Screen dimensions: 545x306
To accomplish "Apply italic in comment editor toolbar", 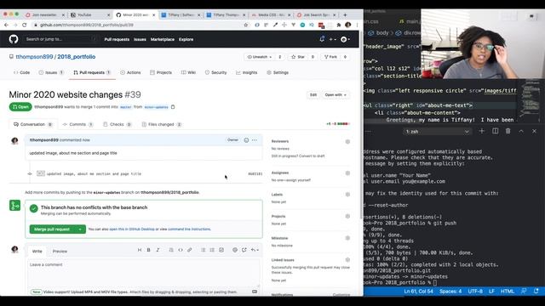I will pos(158,250).
